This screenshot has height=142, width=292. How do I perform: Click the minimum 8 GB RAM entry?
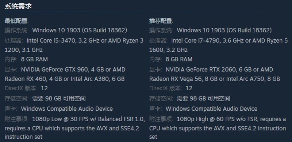coord(34,59)
